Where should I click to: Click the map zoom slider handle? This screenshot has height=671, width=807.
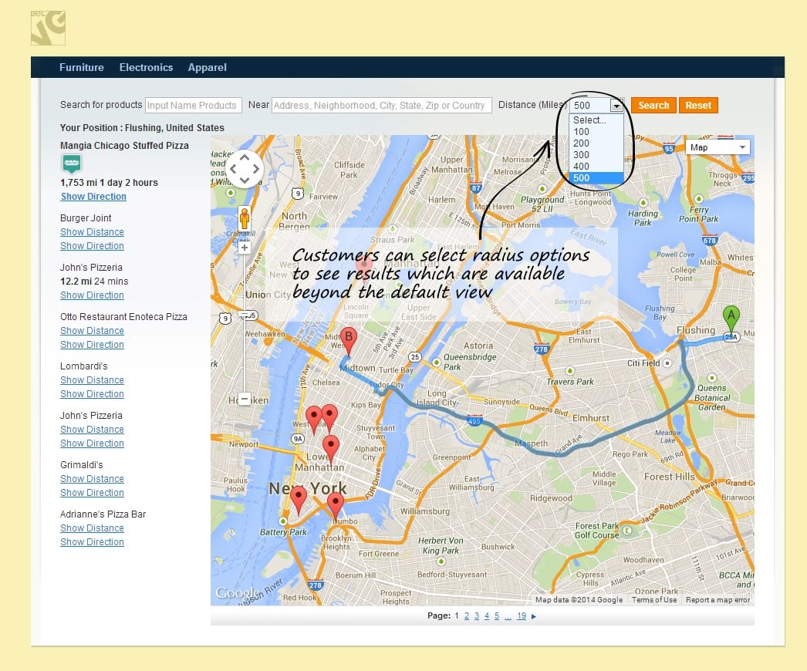click(x=245, y=315)
